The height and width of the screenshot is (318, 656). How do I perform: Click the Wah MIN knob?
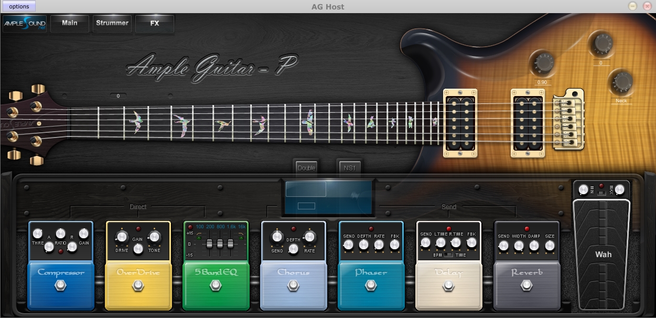click(x=583, y=189)
